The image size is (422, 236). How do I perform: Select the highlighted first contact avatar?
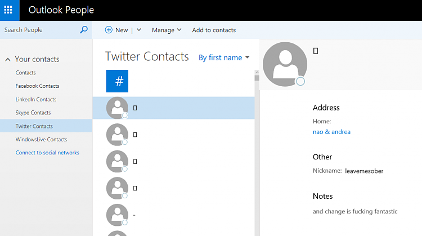pos(118,108)
